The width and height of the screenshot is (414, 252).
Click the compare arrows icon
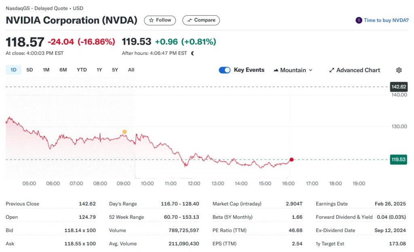coord(188,20)
